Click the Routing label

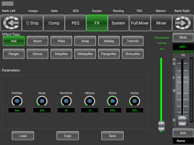[118, 11]
